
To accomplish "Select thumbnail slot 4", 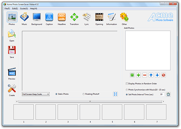I will pos(90,112).
